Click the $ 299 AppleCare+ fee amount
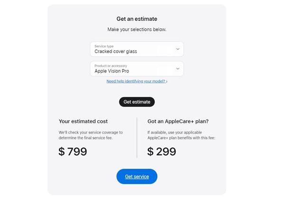The width and height of the screenshot is (285, 197). click(161, 152)
